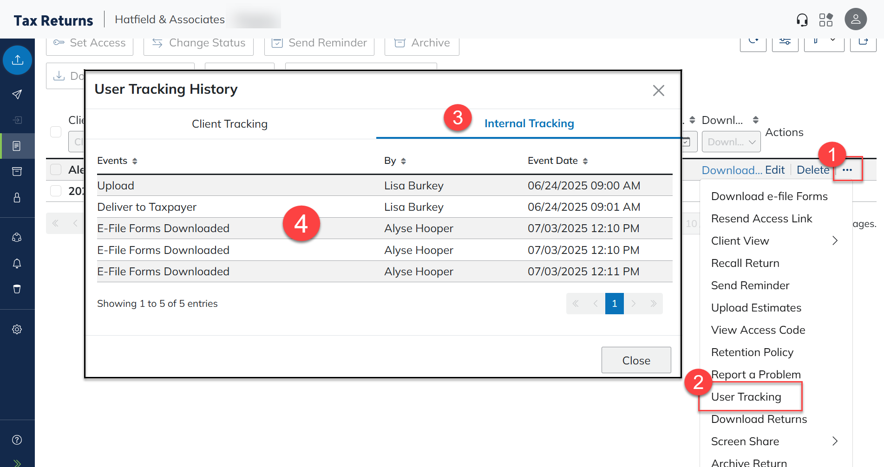Select User Tracking from the menu

pyautogui.click(x=746, y=397)
